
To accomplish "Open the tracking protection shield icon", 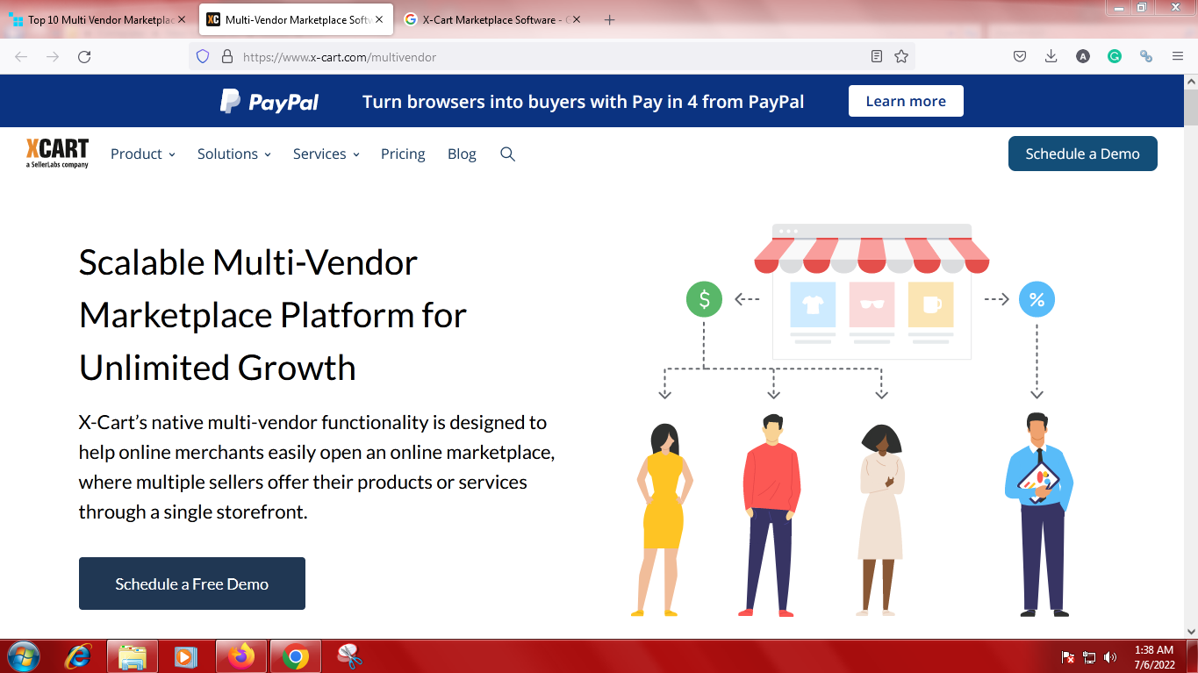I will [x=203, y=56].
